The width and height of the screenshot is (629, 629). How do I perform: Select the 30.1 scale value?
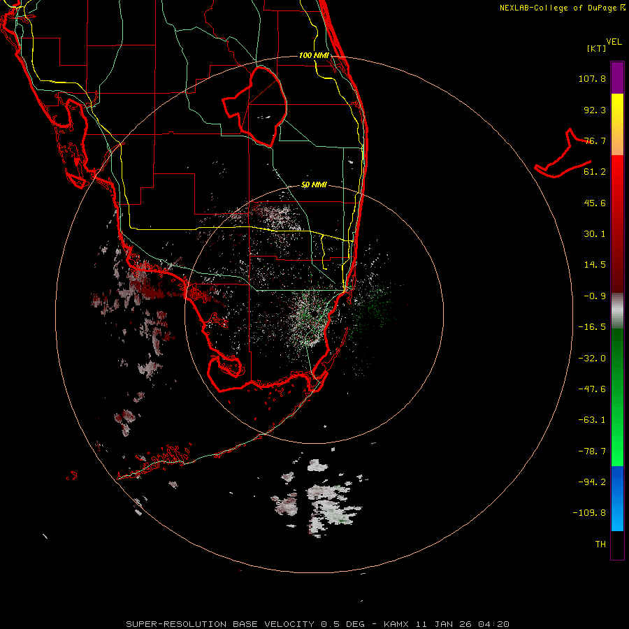[x=595, y=234]
